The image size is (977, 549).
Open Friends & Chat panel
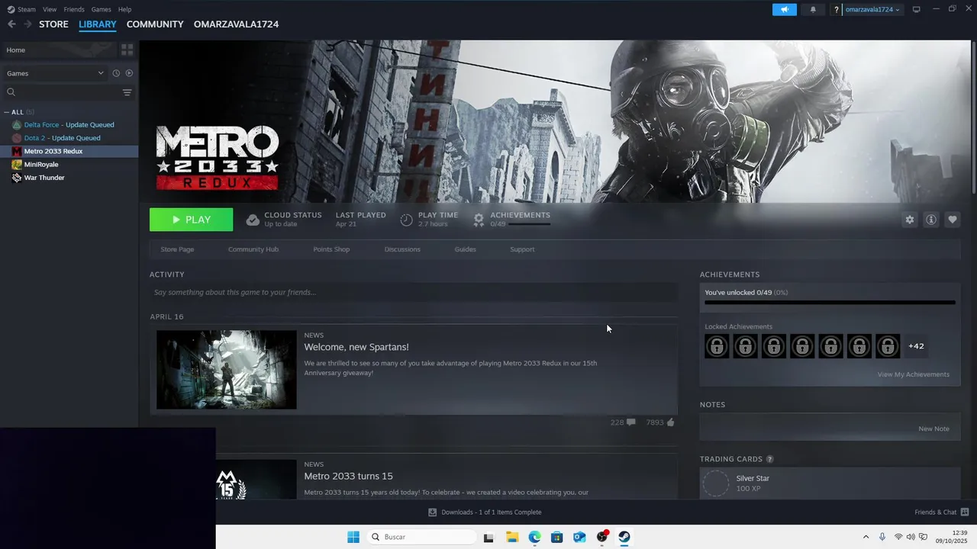941,512
